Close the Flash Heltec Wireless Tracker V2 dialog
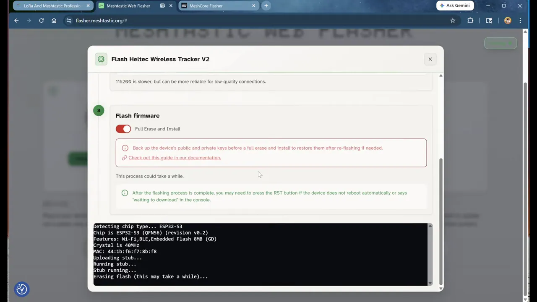 click(430, 59)
